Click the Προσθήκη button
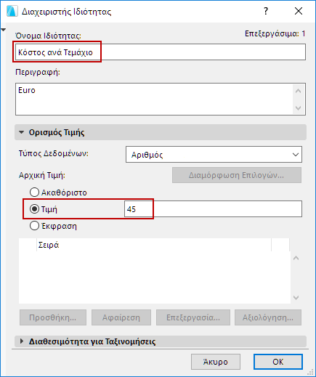The height and width of the screenshot is (377, 316). (x=53, y=317)
